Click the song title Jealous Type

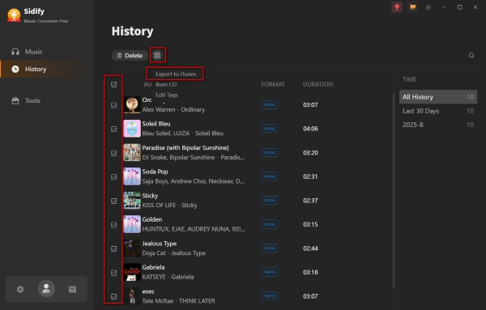(x=160, y=244)
